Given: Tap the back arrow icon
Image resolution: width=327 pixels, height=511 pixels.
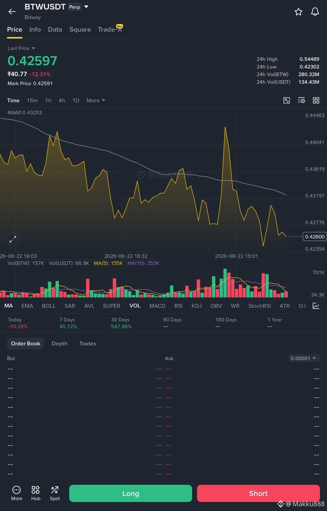Looking at the screenshot, I should 12,11.
